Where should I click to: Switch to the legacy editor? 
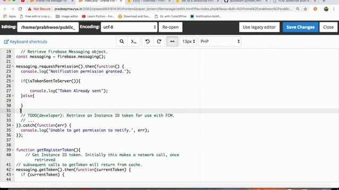[259, 27]
